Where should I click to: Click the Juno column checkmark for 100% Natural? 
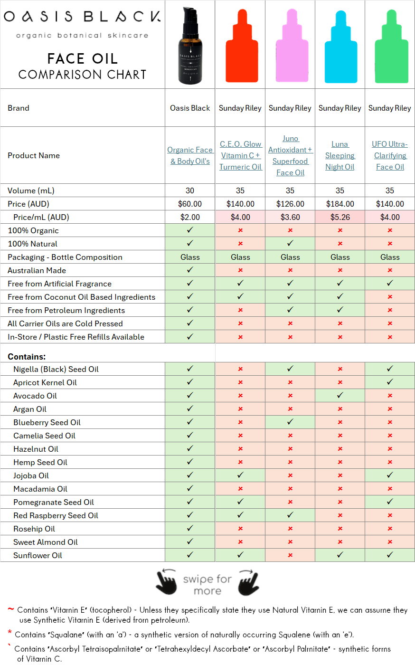tap(290, 243)
